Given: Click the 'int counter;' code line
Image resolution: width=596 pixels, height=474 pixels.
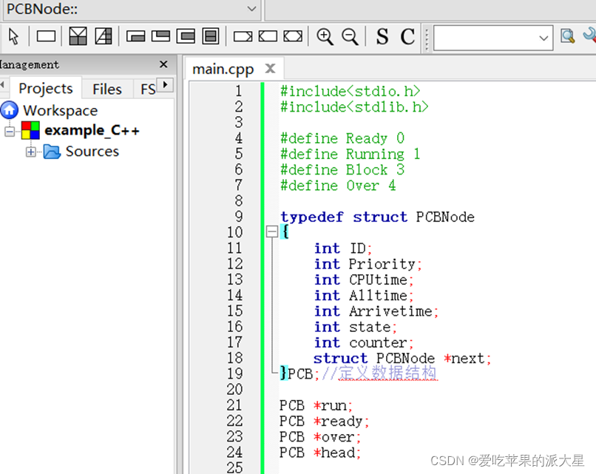Looking at the screenshot, I should point(364,343).
